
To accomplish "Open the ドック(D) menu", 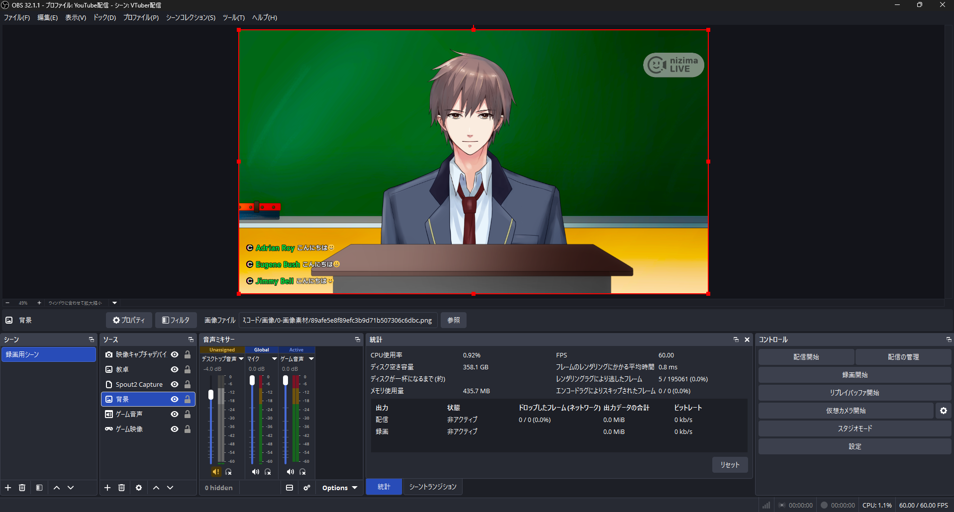I will [x=104, y=17].
